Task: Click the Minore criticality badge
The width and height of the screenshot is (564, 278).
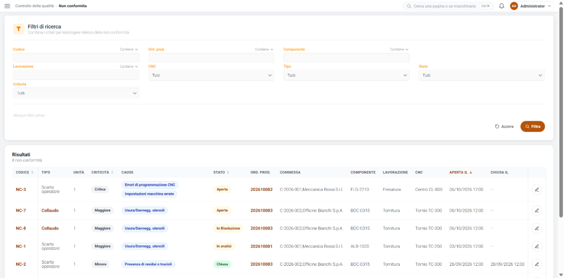Action: (x=100, y=264)
